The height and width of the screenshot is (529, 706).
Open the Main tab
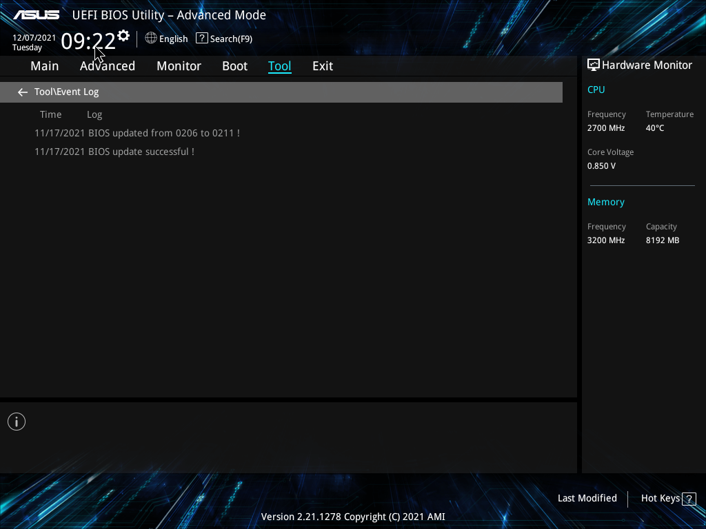[45, 66]
